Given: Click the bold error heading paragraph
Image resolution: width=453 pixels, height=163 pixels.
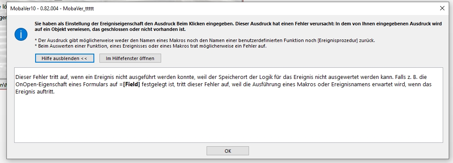Looking at the screenshot, I should coord(238,27).
